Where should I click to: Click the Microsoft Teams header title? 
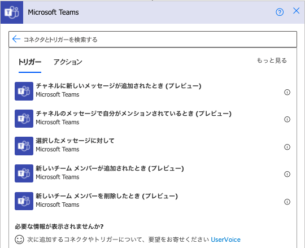tap(53, 12)
